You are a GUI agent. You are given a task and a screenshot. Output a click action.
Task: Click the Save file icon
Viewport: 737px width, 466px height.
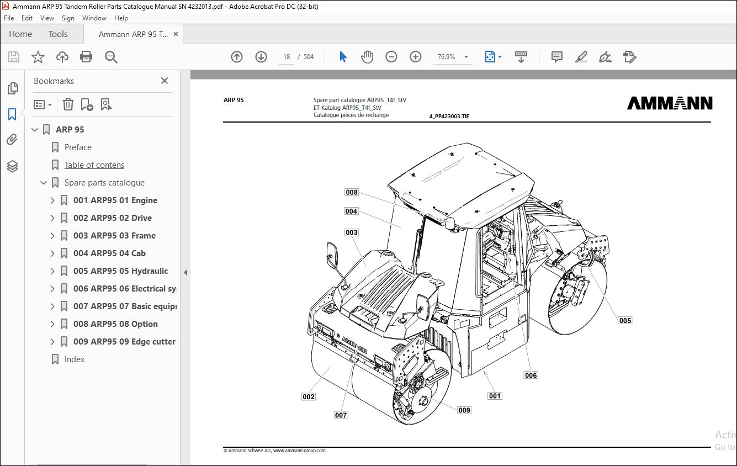[x=14, y=57]
